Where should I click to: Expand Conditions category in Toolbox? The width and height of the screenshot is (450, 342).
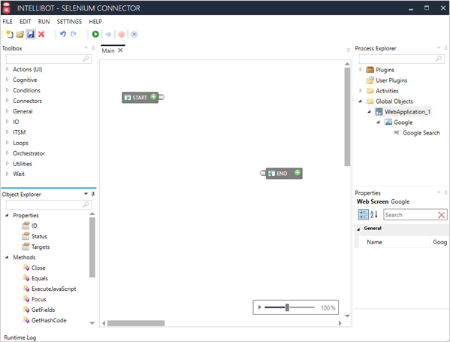[x=8, y=90]
